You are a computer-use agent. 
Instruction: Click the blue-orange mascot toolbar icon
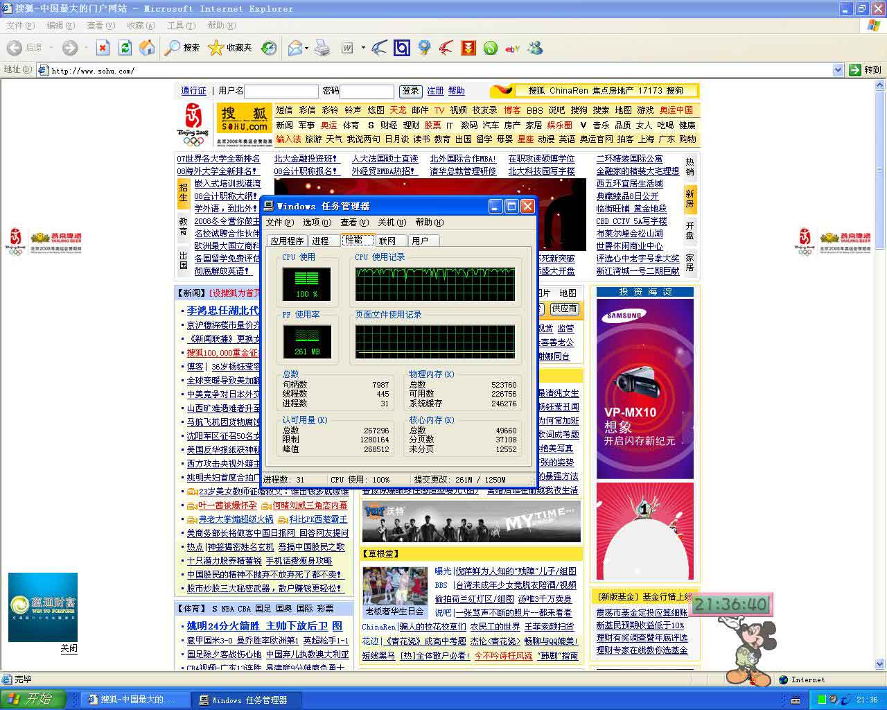coord(424,48)
